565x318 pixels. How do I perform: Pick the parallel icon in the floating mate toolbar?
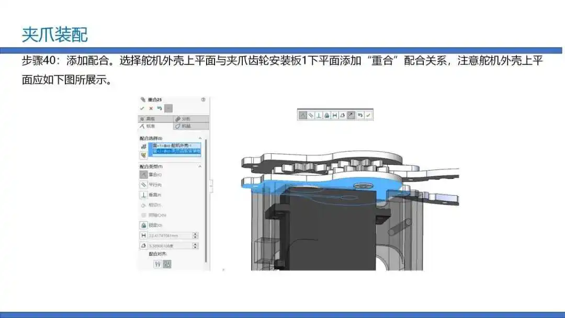pyautogui.click(x=311, y=115)
